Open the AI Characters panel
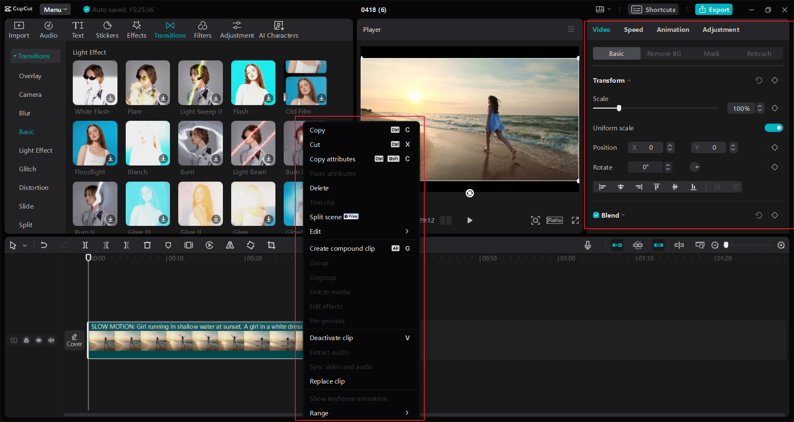Image resolution: width=794 pixels, height=422 pixels. tap(278, 29)
